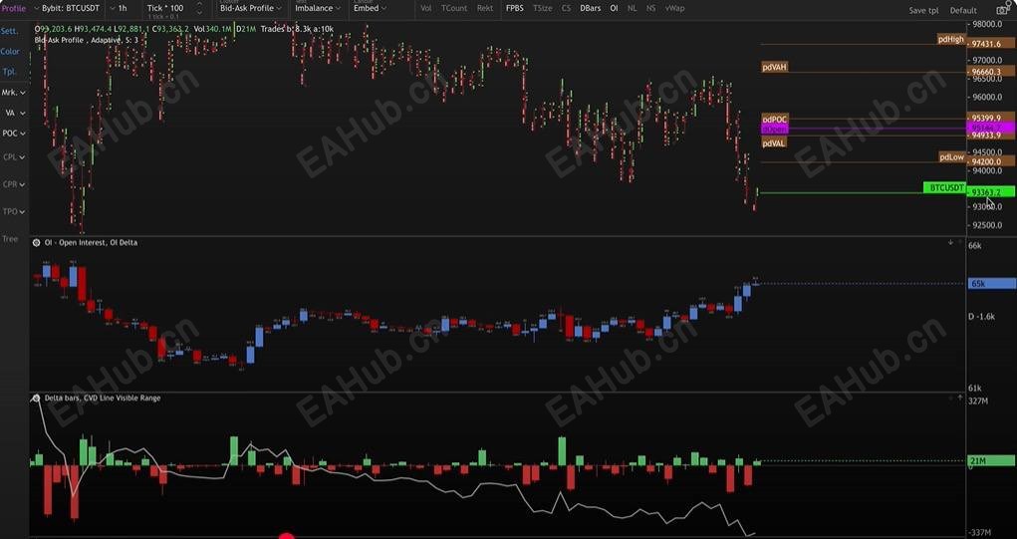Select the Default template button
The height and width of the screenshot is (539, 1017).
click(x=963, y=10)
